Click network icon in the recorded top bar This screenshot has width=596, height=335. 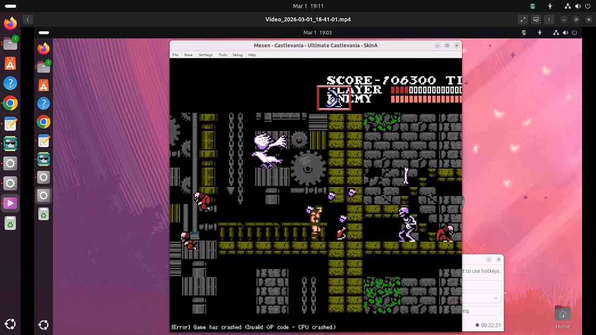556,33
